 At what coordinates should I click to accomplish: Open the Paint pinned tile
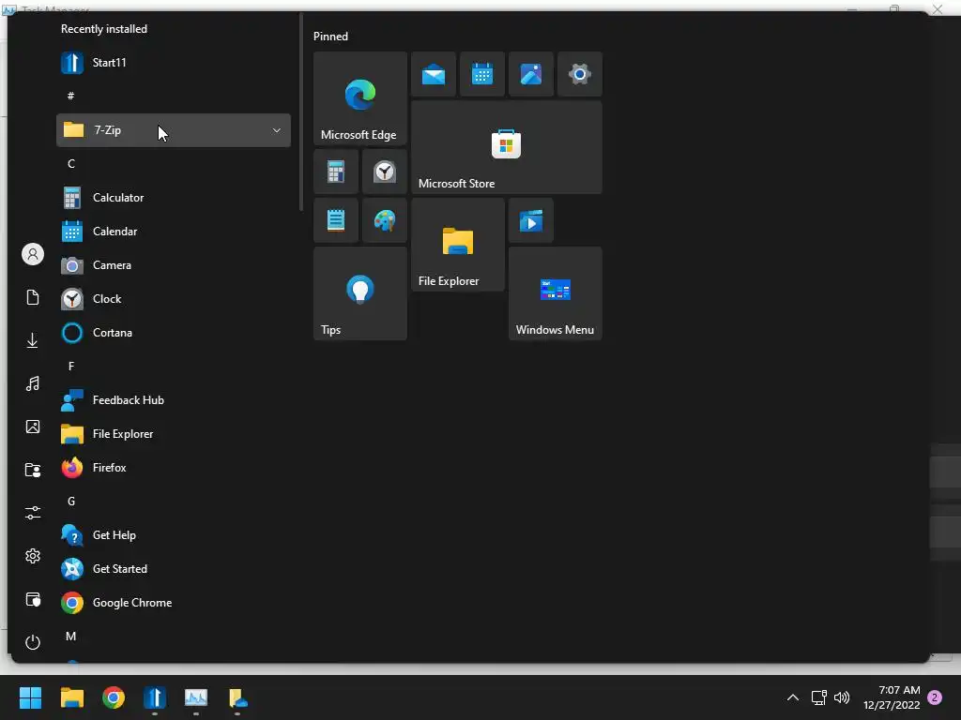click(x=384, y=220)
